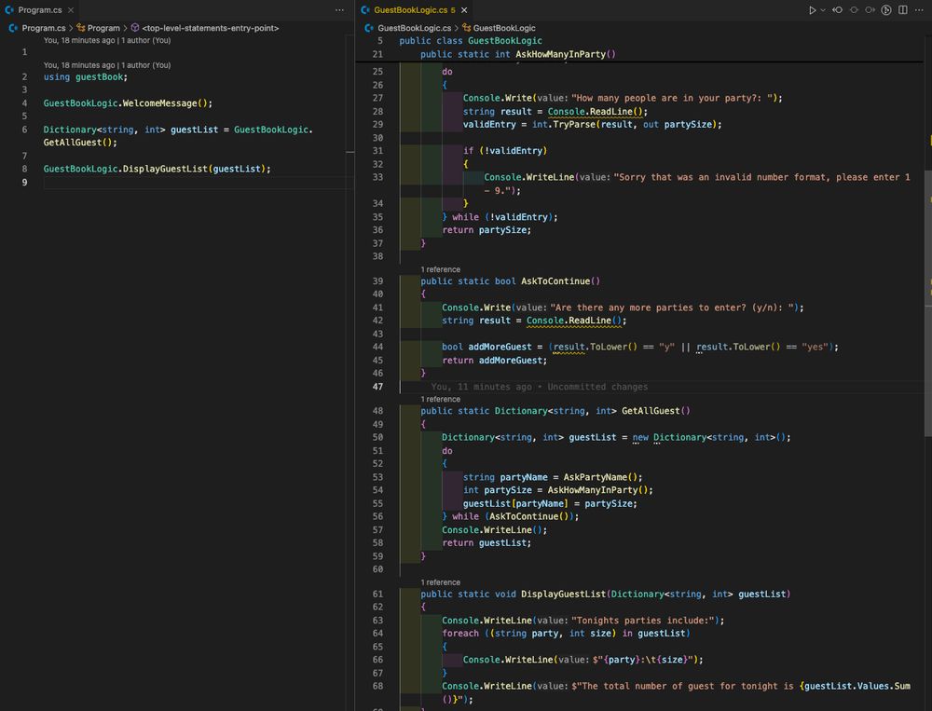Click sticky scroll line AskHowManyInParty
Viewport: 932px width, 711px height.
(x=517, y=54)
